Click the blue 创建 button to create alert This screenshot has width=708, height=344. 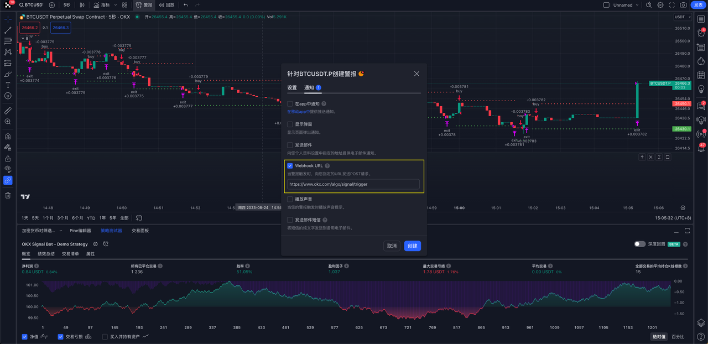412,246
